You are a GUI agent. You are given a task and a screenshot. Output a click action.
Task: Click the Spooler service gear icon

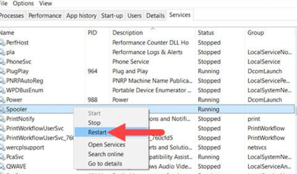pos(3,109)
